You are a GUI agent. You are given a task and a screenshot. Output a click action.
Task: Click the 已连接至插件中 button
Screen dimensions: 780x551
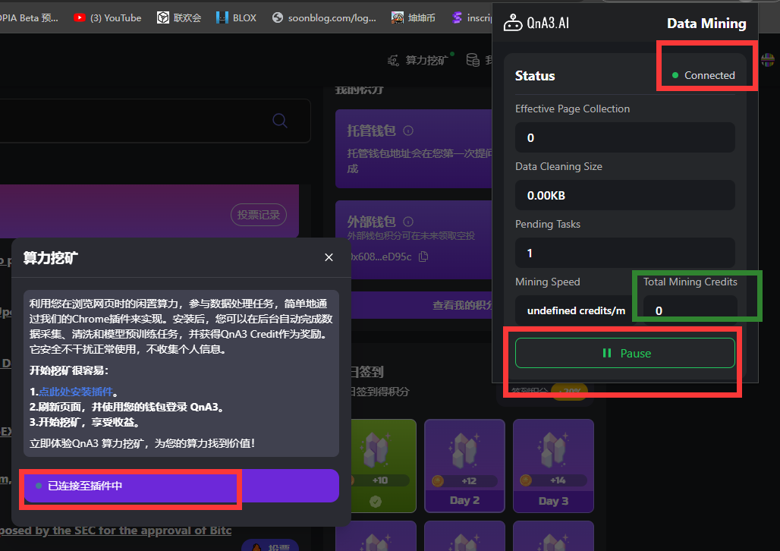click(x=181, y=486)
